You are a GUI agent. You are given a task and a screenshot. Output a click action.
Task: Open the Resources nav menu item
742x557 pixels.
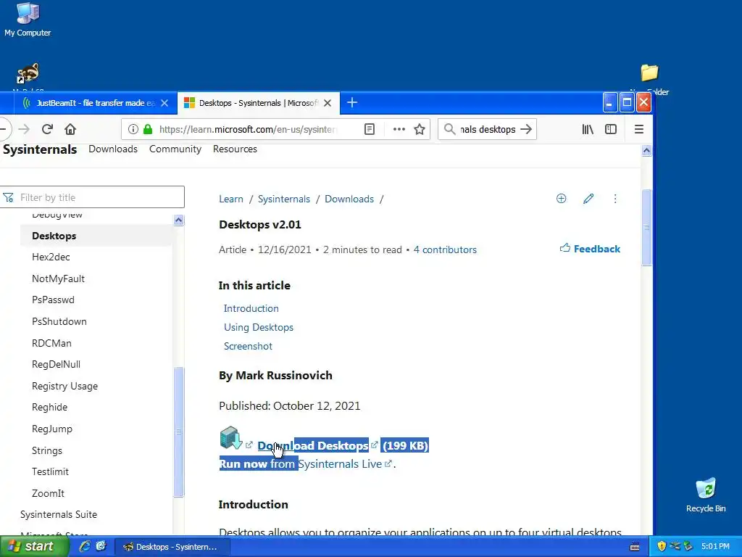[x=235, y=149]
